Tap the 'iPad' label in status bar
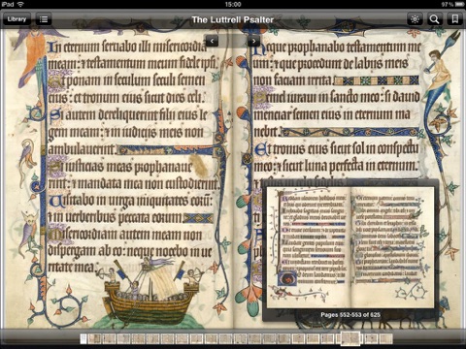 [x=7, y=4]
